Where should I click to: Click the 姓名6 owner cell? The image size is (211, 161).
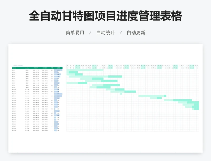click(x=27, y=81)
